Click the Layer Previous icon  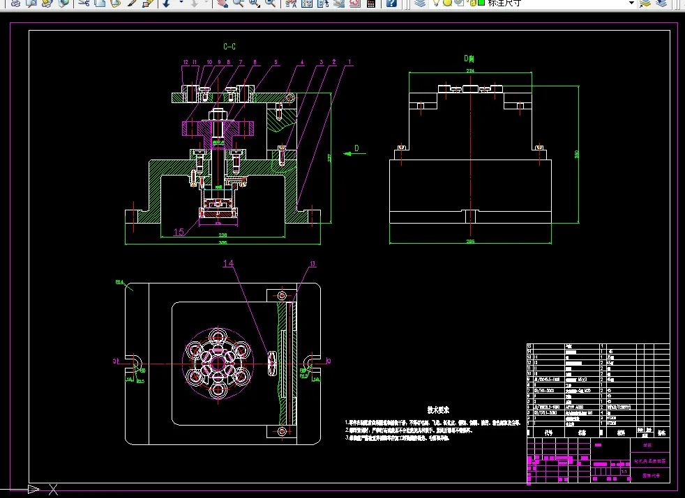coord(661,3)
